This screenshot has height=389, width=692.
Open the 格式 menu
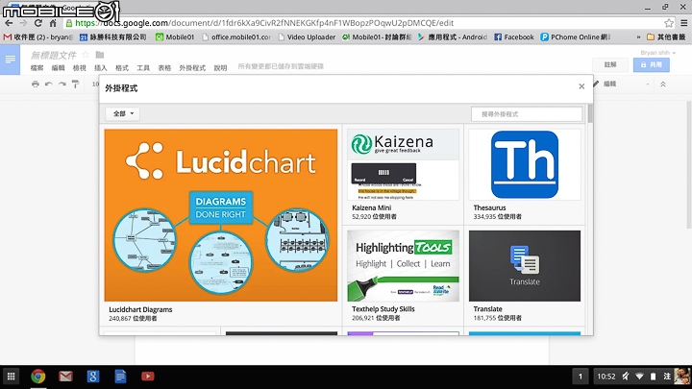pyautogui.click(x=122, y=68)
